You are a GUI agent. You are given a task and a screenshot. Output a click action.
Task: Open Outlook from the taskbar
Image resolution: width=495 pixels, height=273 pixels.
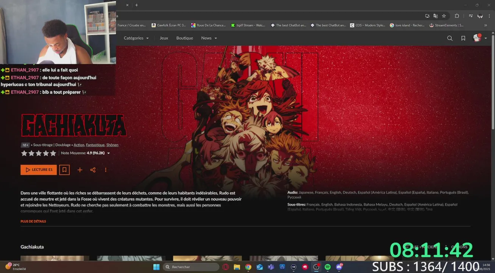[x=259, y=267]
